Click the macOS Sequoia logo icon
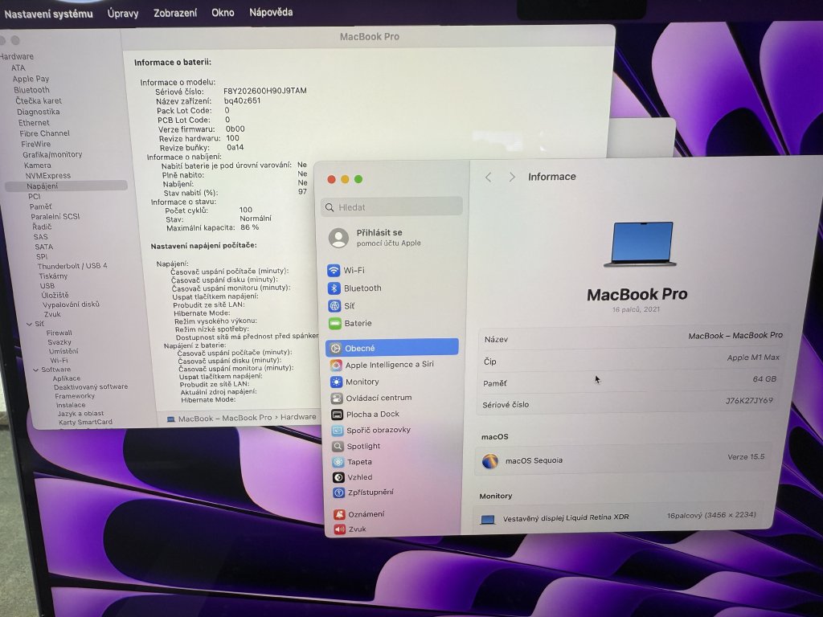The image size is (823, 617). pos(490,461)
